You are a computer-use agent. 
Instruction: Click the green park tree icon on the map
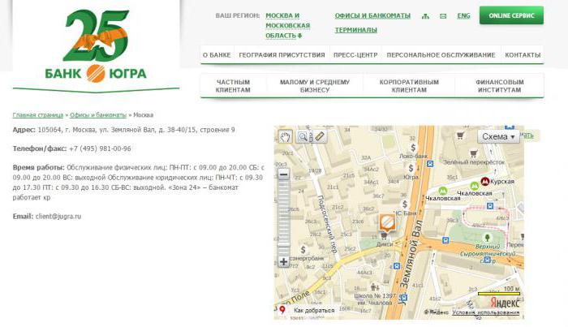point(488,238)
